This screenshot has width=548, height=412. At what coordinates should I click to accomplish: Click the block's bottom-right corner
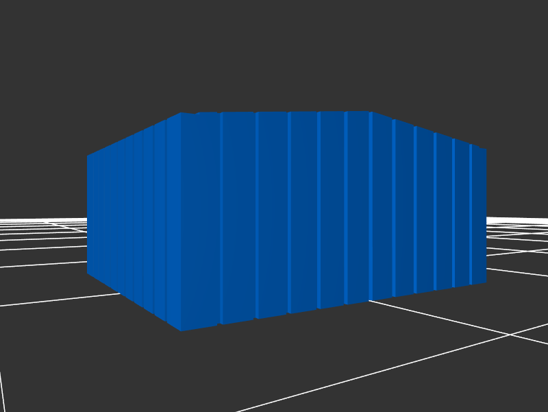486,282
